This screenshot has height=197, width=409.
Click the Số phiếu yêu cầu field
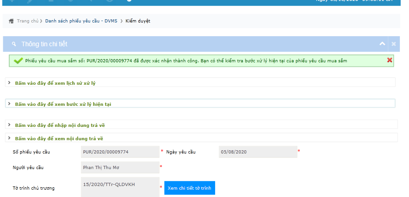120,152
